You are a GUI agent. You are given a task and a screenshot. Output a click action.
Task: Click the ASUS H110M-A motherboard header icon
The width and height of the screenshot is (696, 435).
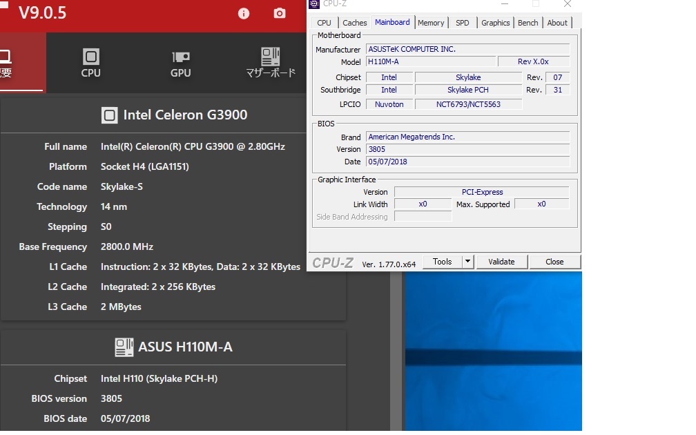[x=124, y=347]
